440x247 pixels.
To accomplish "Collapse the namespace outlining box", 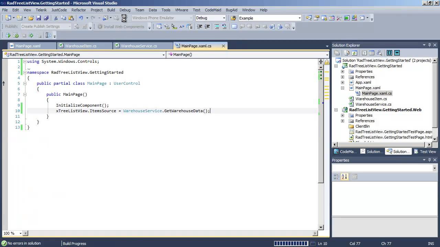I will point(25,72).
